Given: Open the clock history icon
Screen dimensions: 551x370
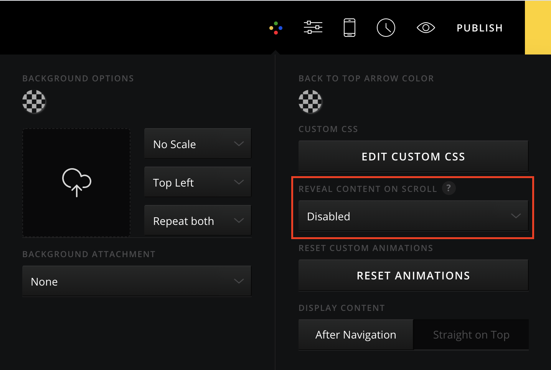Looking at the screenshot, I should 386,28.
